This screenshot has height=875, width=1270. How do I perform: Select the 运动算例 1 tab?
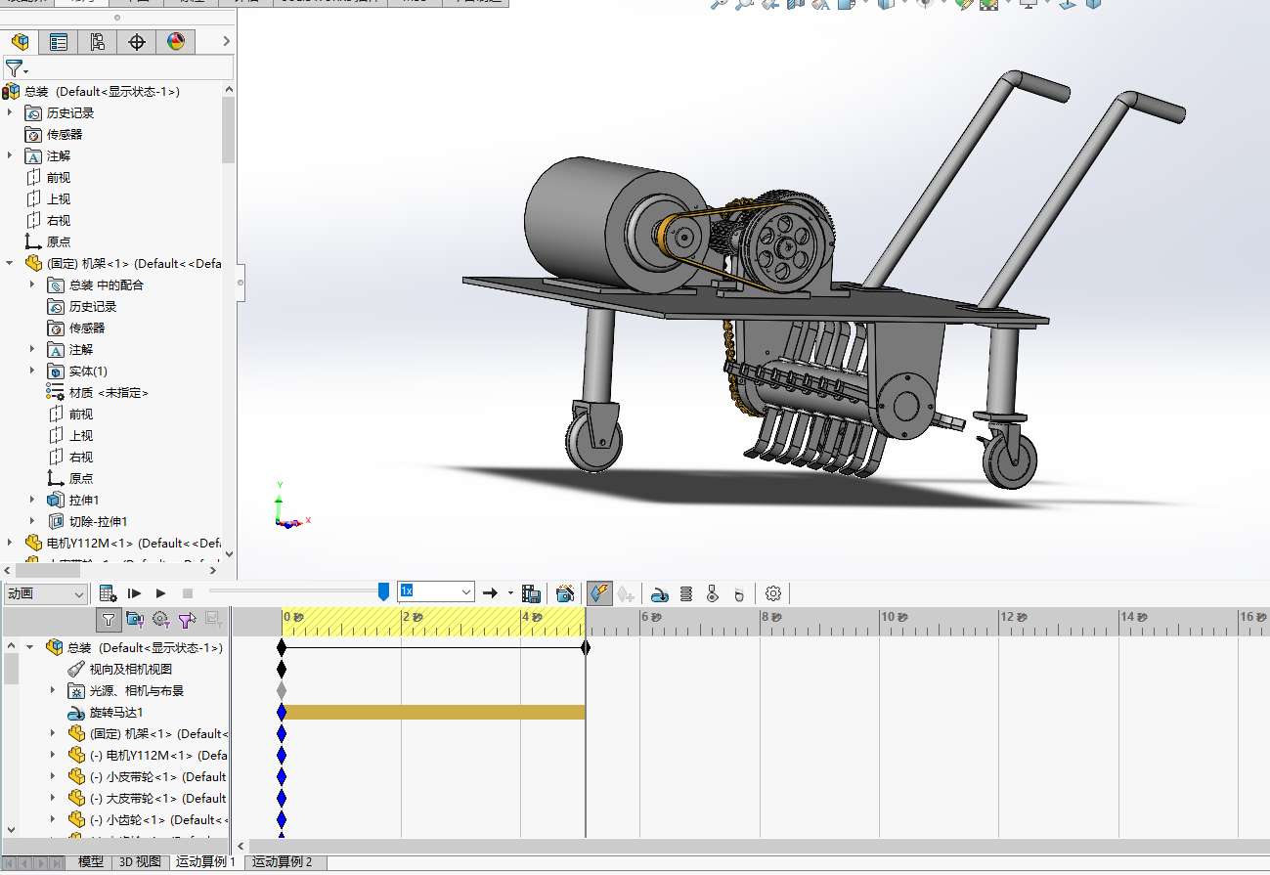click(205, 862)
